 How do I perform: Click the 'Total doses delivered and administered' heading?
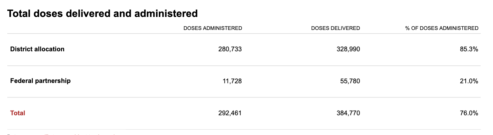tap(102, 14)
